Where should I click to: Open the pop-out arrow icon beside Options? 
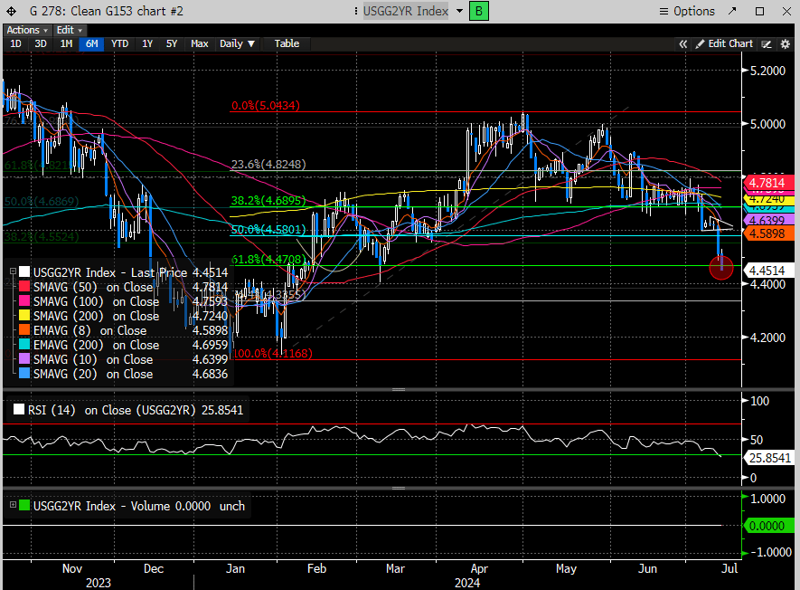[x=733, y=12]
